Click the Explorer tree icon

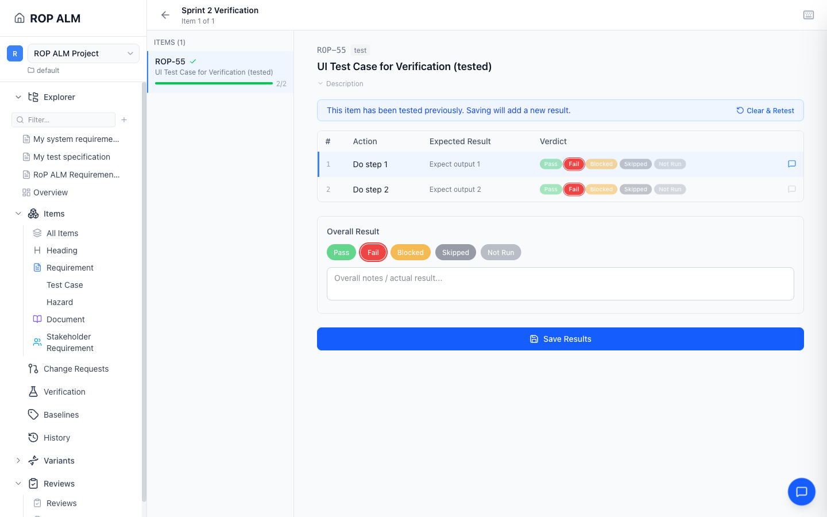pyautogui.click(x=33, y=97)
